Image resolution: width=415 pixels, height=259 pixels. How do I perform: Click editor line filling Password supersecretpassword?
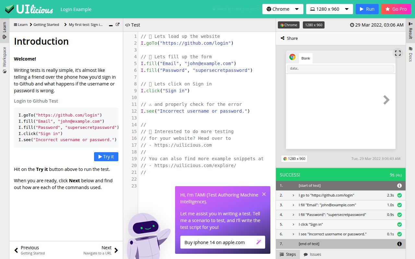[x=196, y=70]
